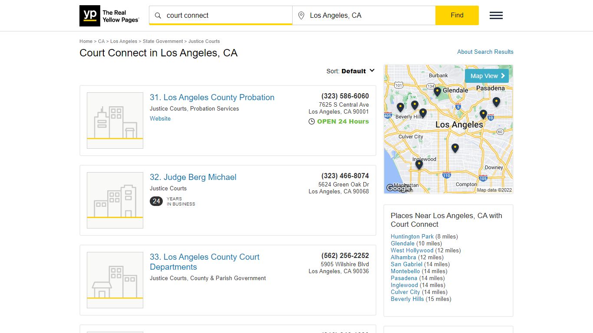Click the Google logo on the map
The width and height of the screenshot is (593, 333).
coord(399,188)
